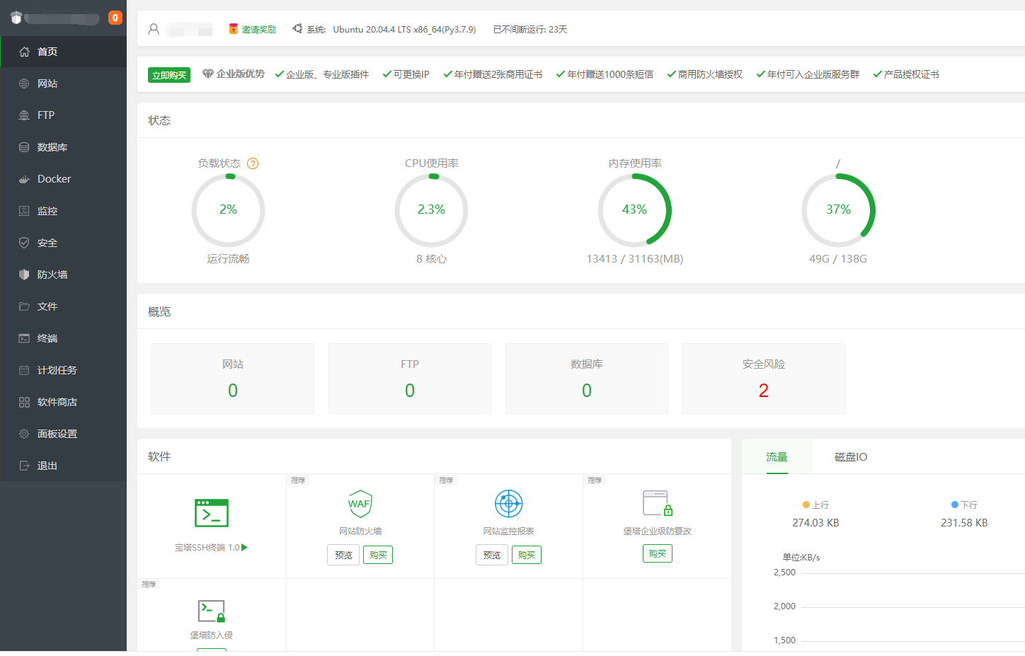Click the 退出 logout item in sidebar
The image size is (1025, 656).
tap(47, 466)
